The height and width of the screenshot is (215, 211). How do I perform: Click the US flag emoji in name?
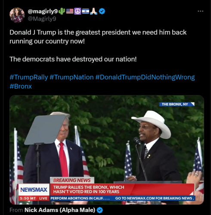[x=70, y=11]
